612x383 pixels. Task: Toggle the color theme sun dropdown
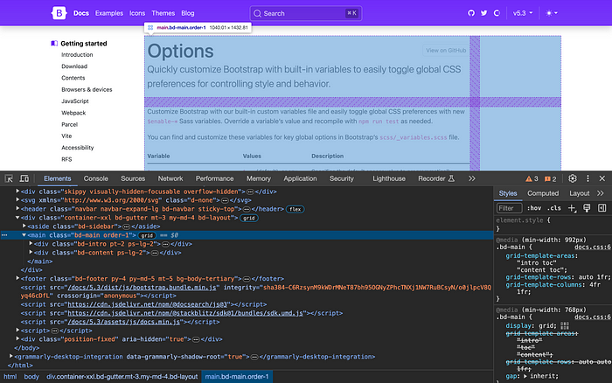(x=552, y=13)
